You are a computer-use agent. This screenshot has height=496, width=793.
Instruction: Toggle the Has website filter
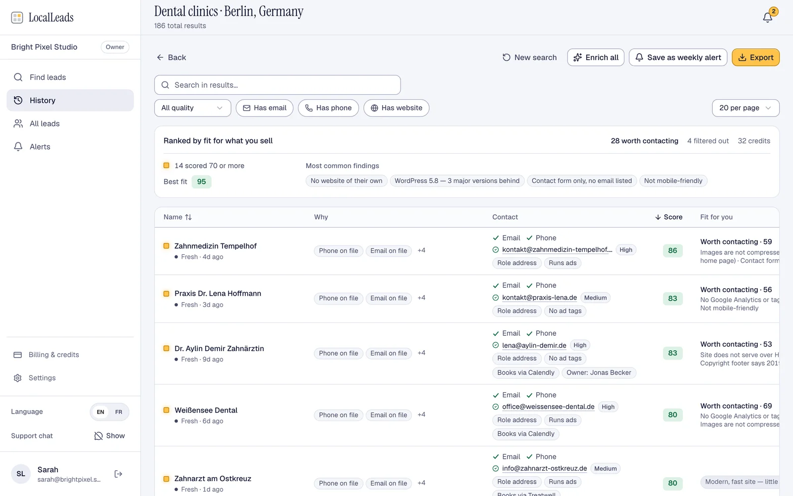click(396, 108)
